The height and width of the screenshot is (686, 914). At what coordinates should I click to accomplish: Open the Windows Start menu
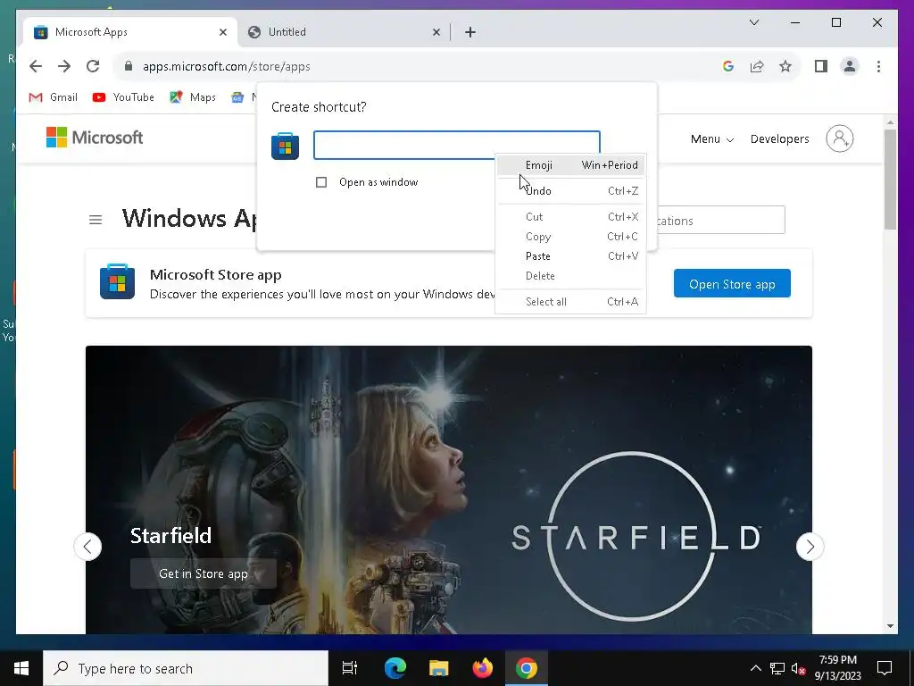pos(21,668)
